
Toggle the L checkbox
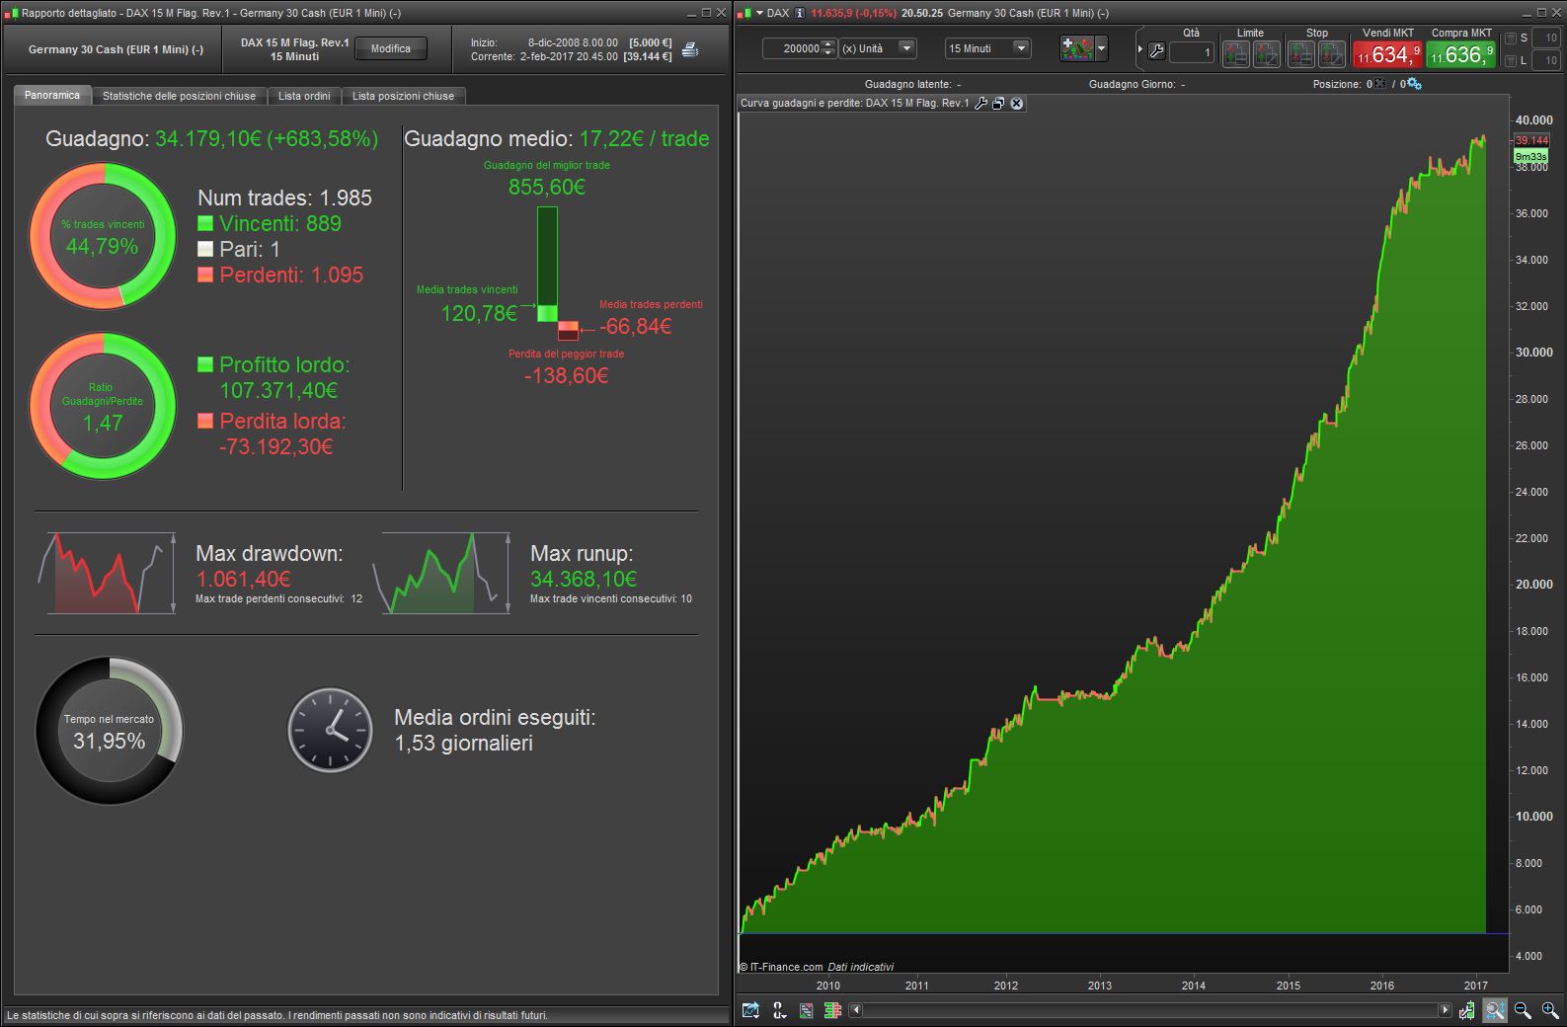(x=1510, y=60)
